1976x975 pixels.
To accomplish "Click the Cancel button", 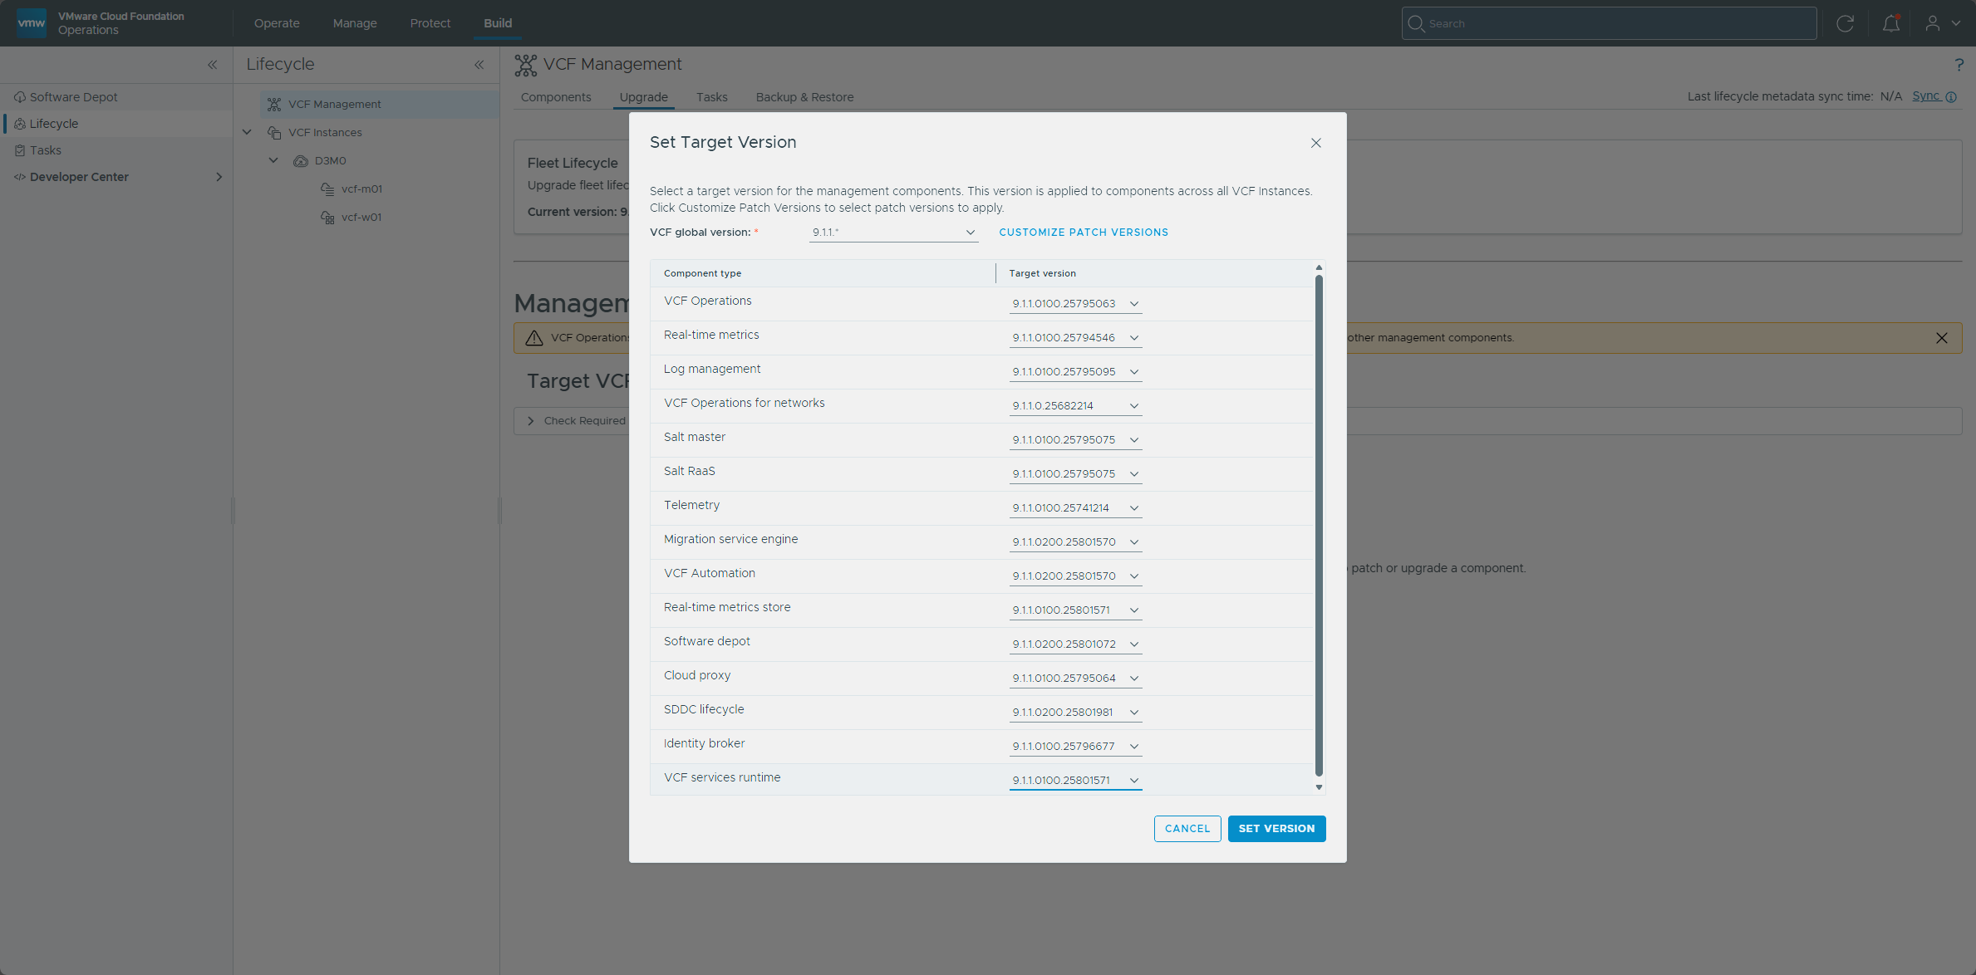I will (1187, 829).
